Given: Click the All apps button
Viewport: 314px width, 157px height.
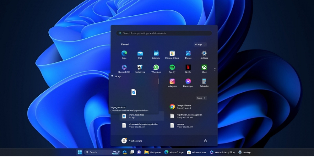Looking at the screenshot, I should pyautogui.click(x=200, y=45).
